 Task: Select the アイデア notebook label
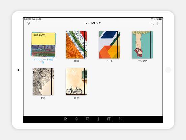pyautogui.click(x=143, y=61)
